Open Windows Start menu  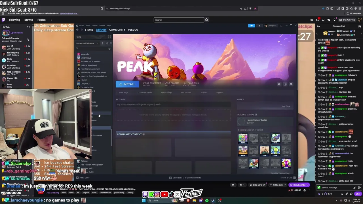click(144, 201)
